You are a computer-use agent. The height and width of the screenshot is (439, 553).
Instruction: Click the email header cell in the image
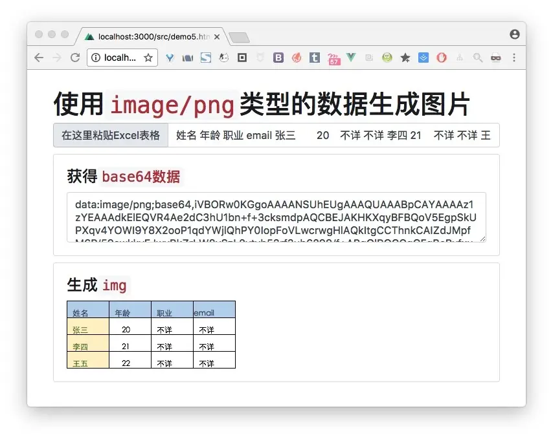tap(214, 310)
